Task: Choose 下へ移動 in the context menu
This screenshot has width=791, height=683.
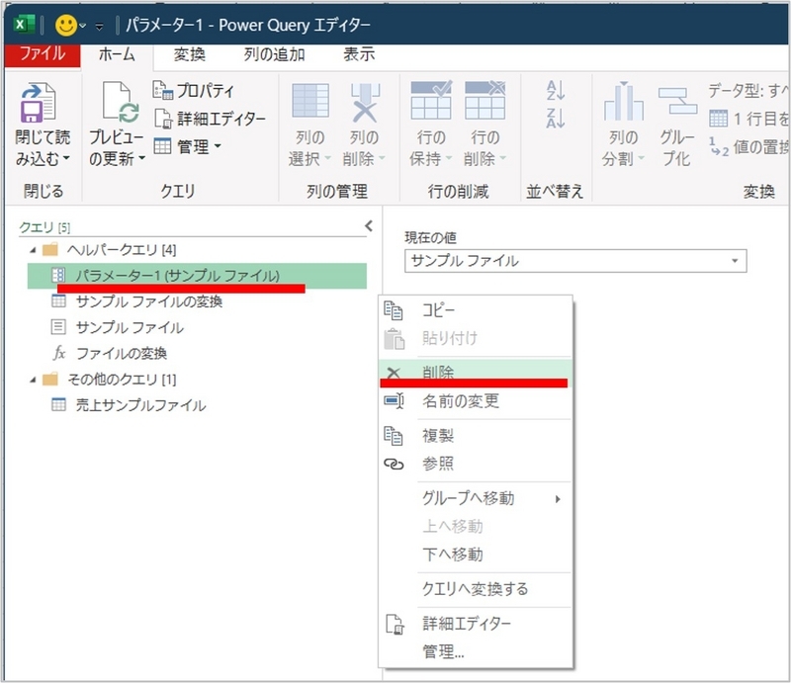Action: point(476,555)
